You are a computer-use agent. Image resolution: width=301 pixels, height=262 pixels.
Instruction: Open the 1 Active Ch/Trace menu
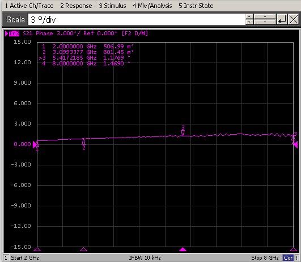[x=29, y=6]
